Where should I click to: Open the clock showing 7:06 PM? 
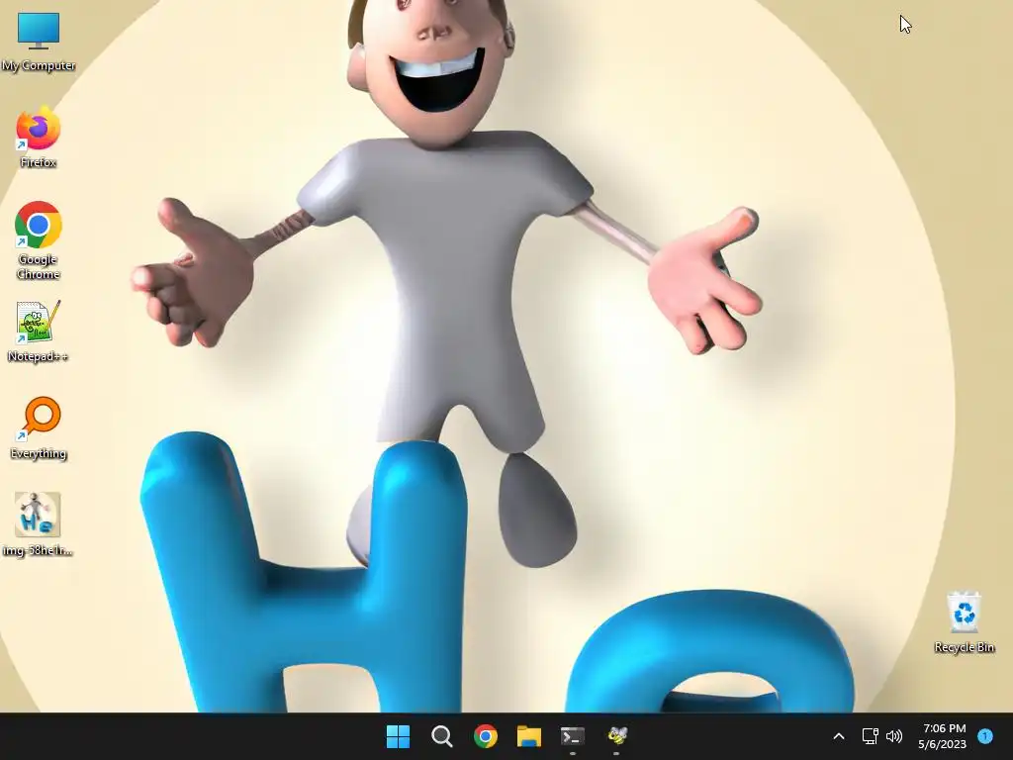coord(942,736)
